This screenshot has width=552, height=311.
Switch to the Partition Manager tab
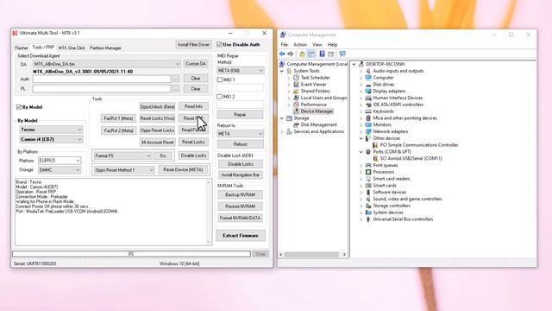click(105, 48)
